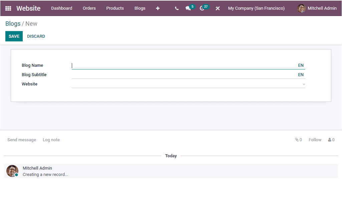This screenshot has height=202, width=342.
Task: Switch to the Products menu
Action: [x=115, y=8]
